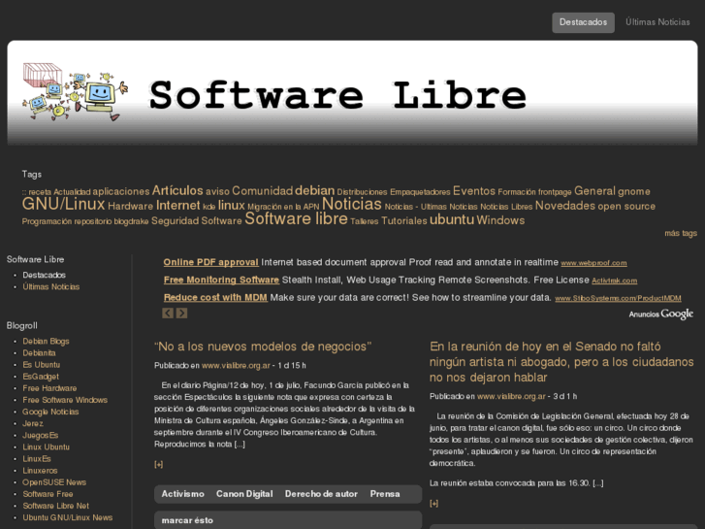Image resolution: width=705 pixels, height=529 pixels.
Task: Open the Activismo category tag
Action: (x=182, y=494)
